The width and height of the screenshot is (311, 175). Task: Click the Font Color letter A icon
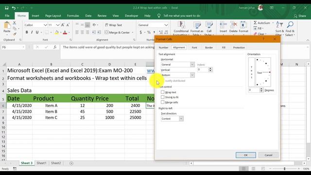65,32
